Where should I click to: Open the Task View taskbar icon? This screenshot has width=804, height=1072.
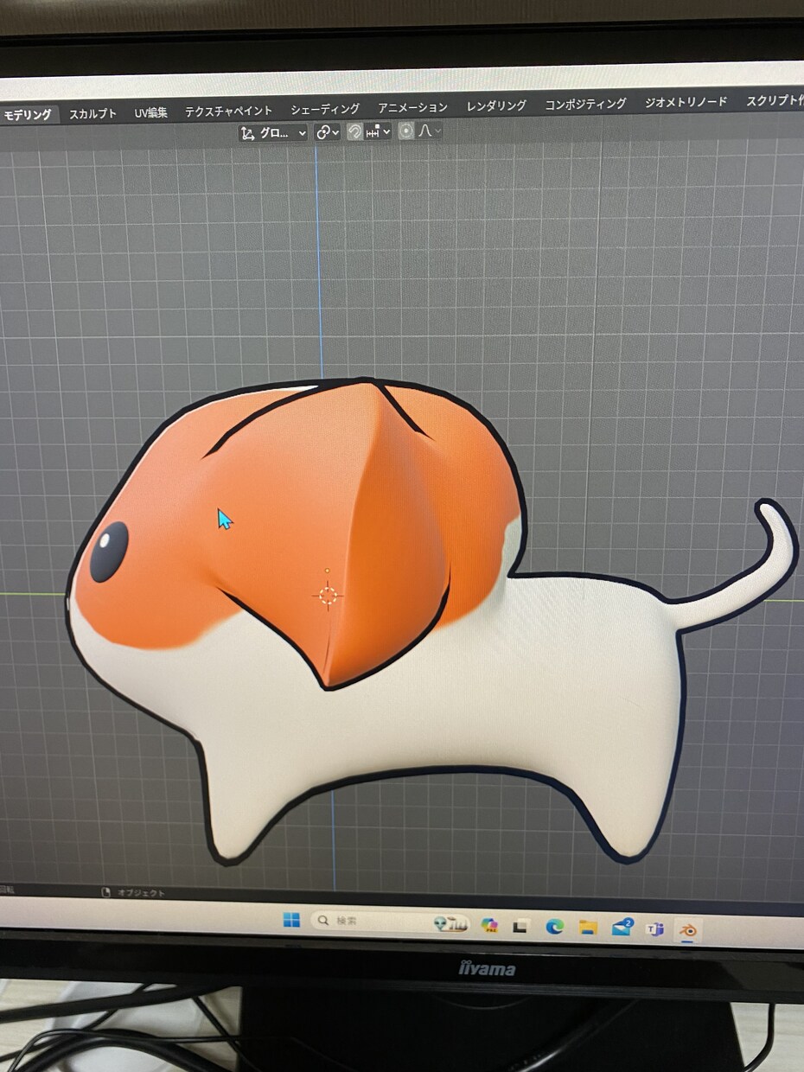point(520,926)
